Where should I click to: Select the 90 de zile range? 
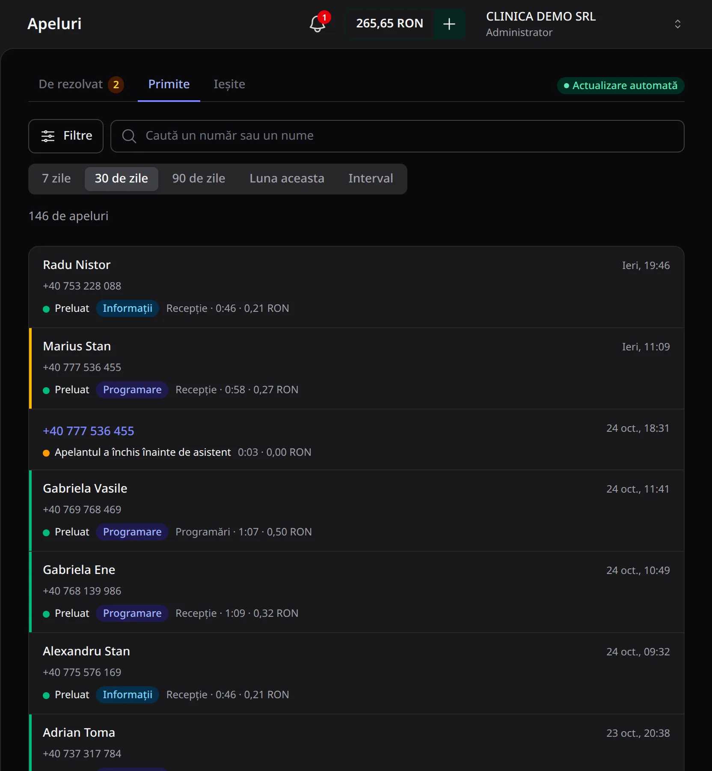tap(199, 179)
